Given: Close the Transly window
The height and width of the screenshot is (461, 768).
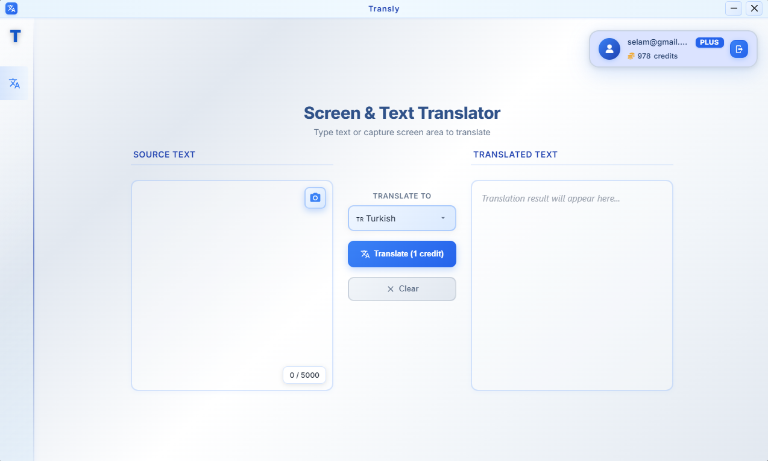Looking at the screenshot, I should (x=754, y=8).
